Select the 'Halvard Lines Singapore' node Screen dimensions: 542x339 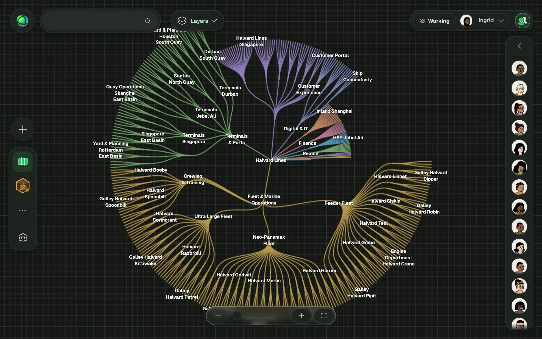tap(251, 41)
